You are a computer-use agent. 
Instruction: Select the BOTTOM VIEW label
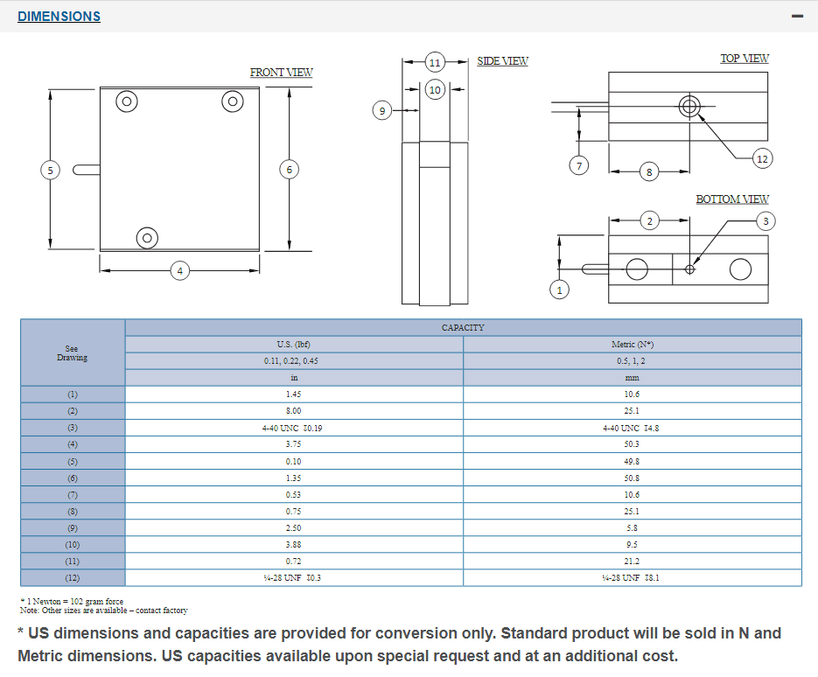coord(733,199)
